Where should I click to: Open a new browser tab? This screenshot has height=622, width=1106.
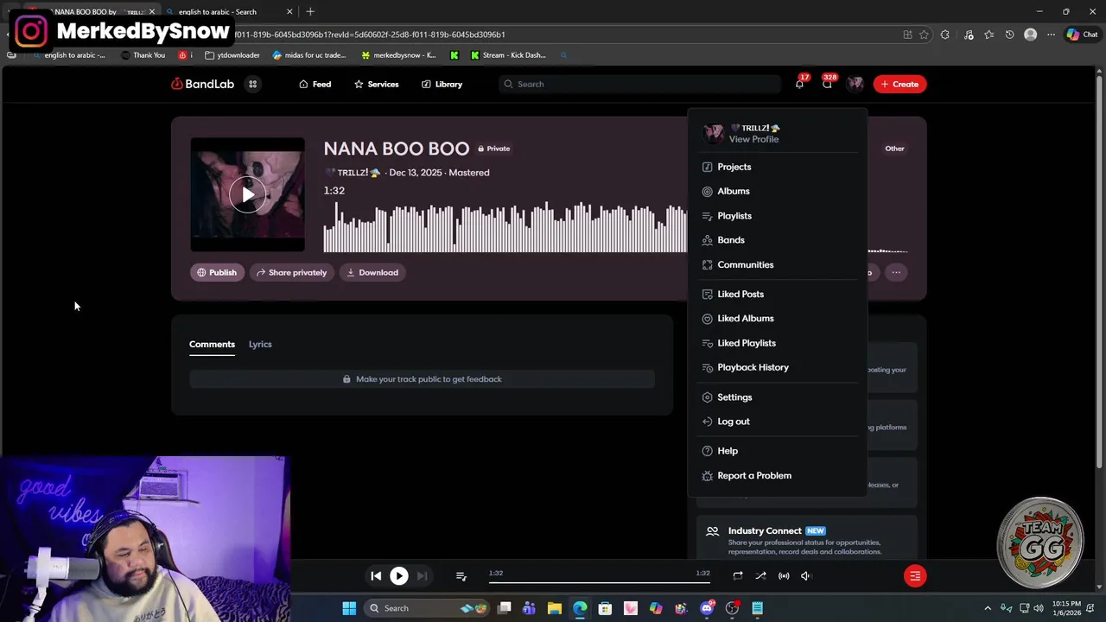pyautogui.click(x=310, y=12)
